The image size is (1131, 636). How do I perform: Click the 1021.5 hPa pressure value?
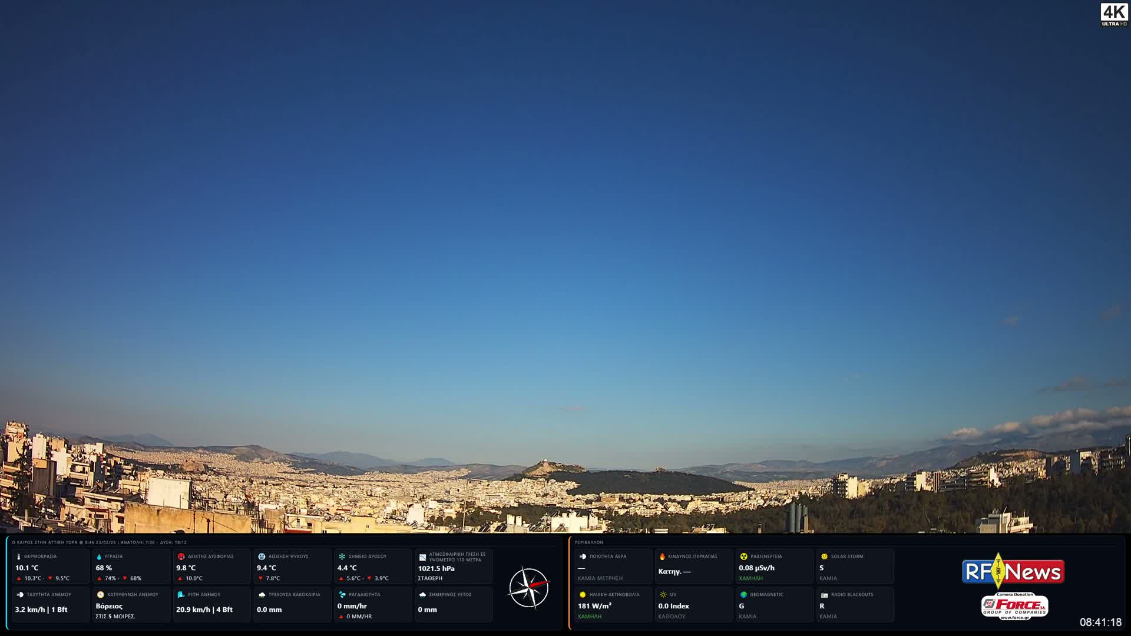[x=436, y=569]
